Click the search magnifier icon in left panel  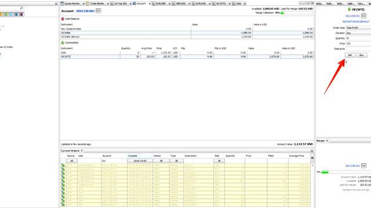[x=21, y=8]
